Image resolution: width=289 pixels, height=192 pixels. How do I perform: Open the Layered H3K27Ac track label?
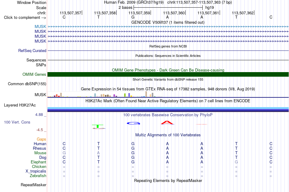click(x=20, y=105)
